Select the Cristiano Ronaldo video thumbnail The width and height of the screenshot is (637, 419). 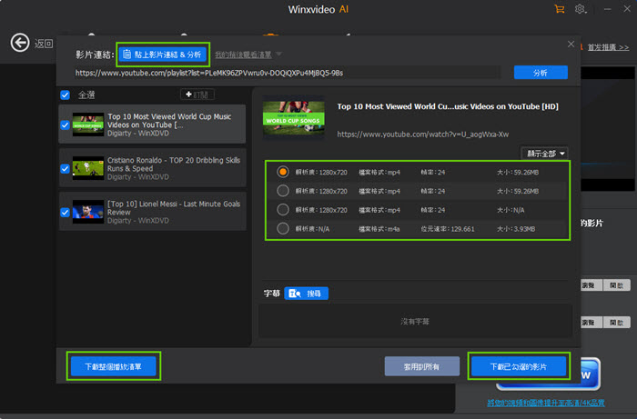click(x=88, y=168)
